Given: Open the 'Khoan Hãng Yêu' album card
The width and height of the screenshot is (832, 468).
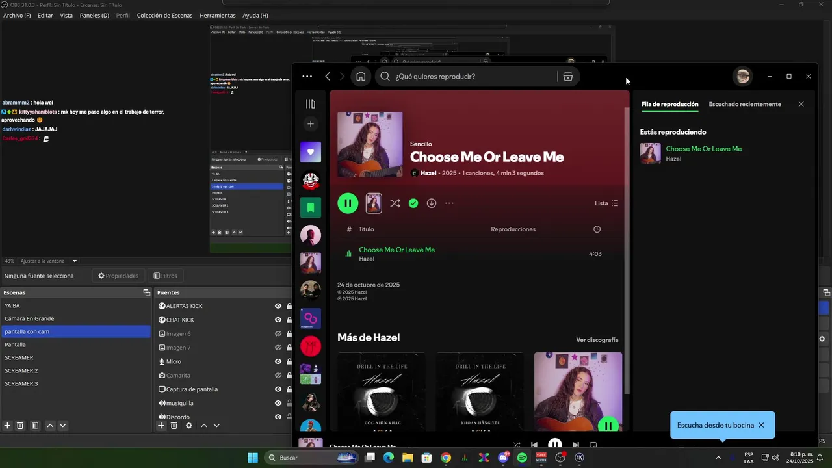Looking at the screenshot, I should click(480, 391).
